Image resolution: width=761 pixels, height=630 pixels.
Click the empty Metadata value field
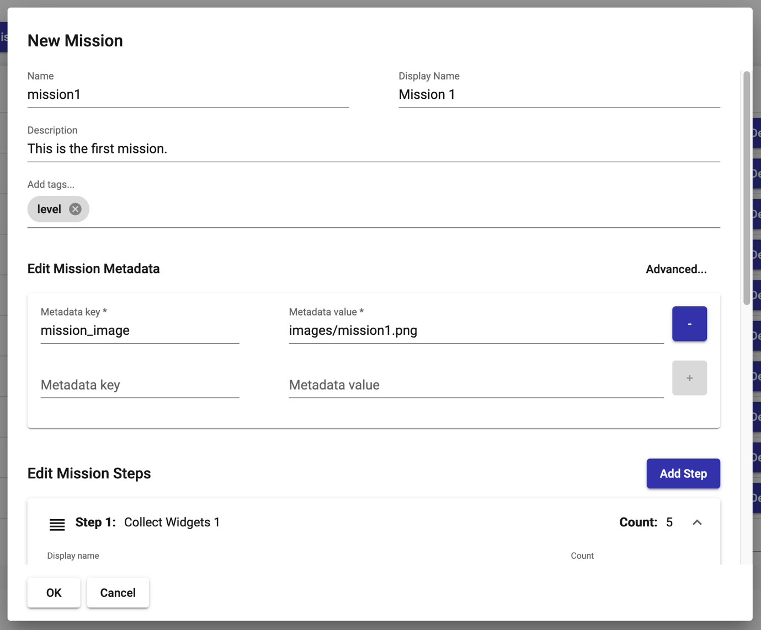pyautogui.click(x=476, y=385)
